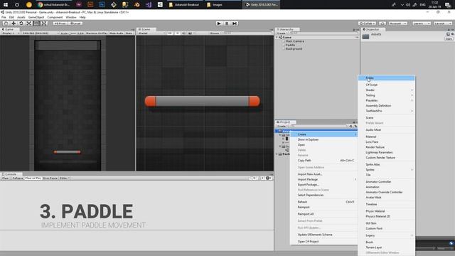Select Paddle object in Hierarchy
Viewport: 455px width, 256px height.
click(290, 45)
